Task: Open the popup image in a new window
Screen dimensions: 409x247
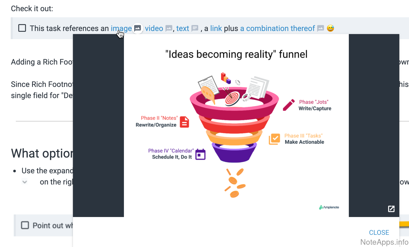Action: coord(391,209)
